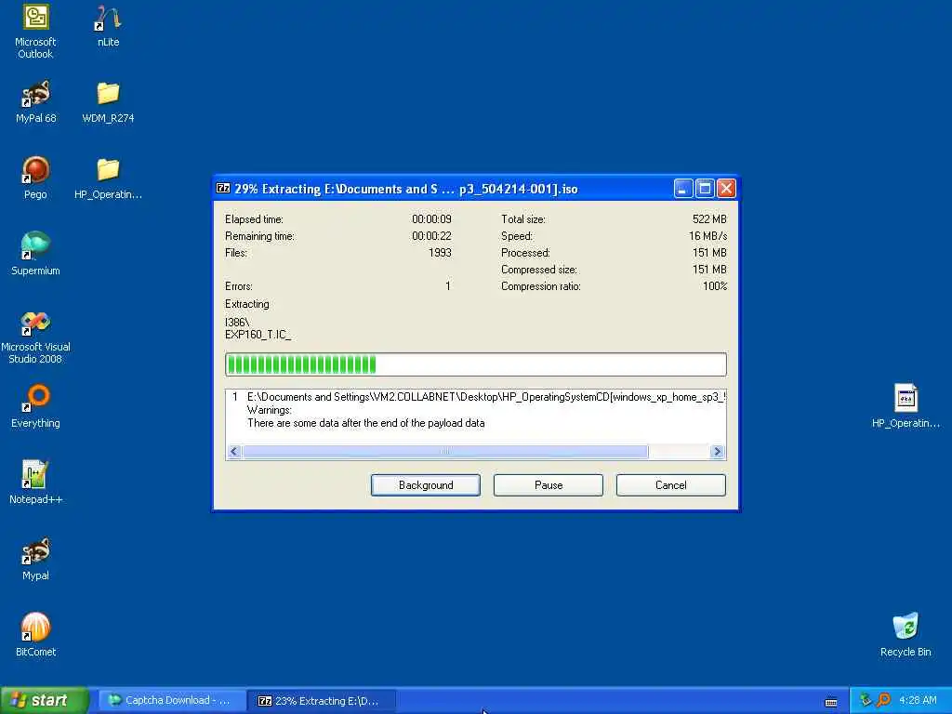Select the error message row starting E:\Documents
Screen dimensions: 952x714
[x=475, y=397]
